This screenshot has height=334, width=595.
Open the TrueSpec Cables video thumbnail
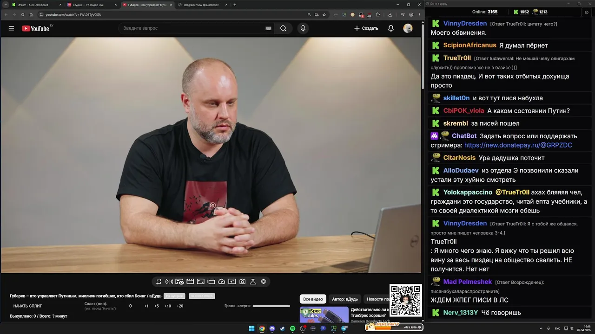(324, 315)
